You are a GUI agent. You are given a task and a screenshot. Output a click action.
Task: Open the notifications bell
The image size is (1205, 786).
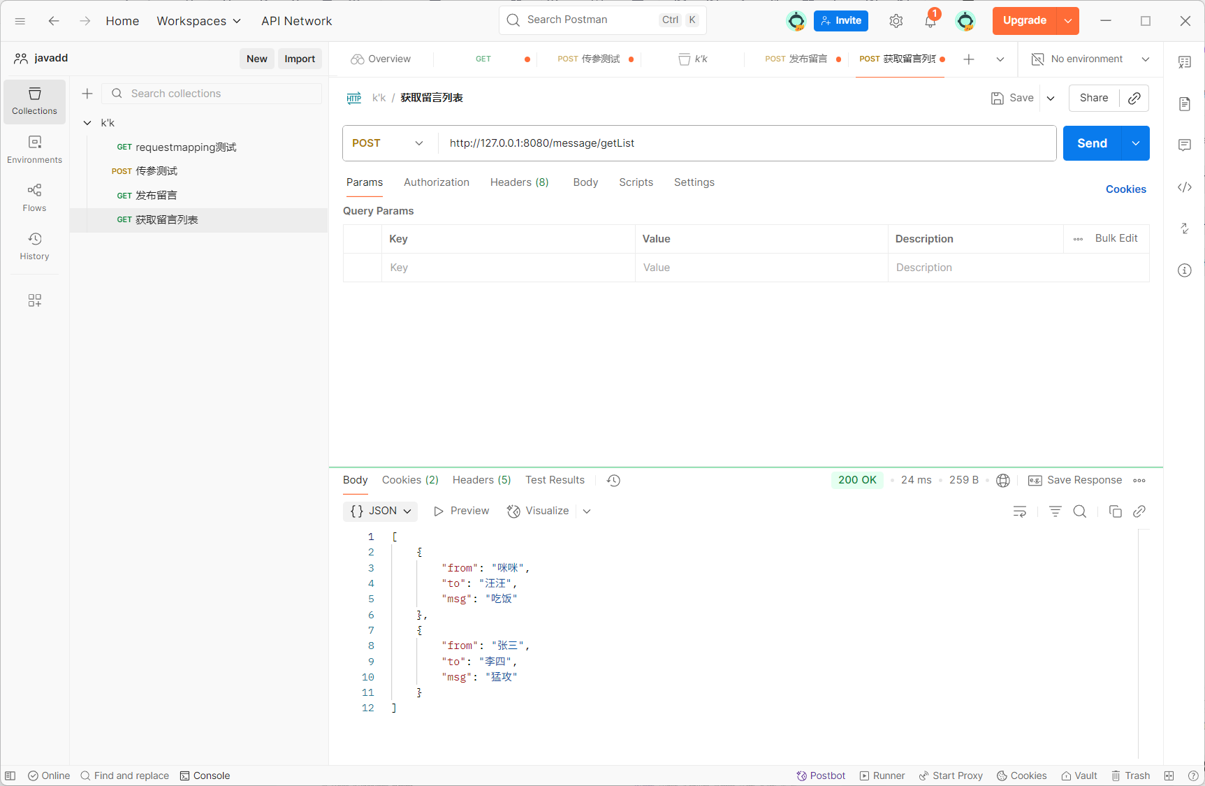pyautogui.click(x=930, y=21)
